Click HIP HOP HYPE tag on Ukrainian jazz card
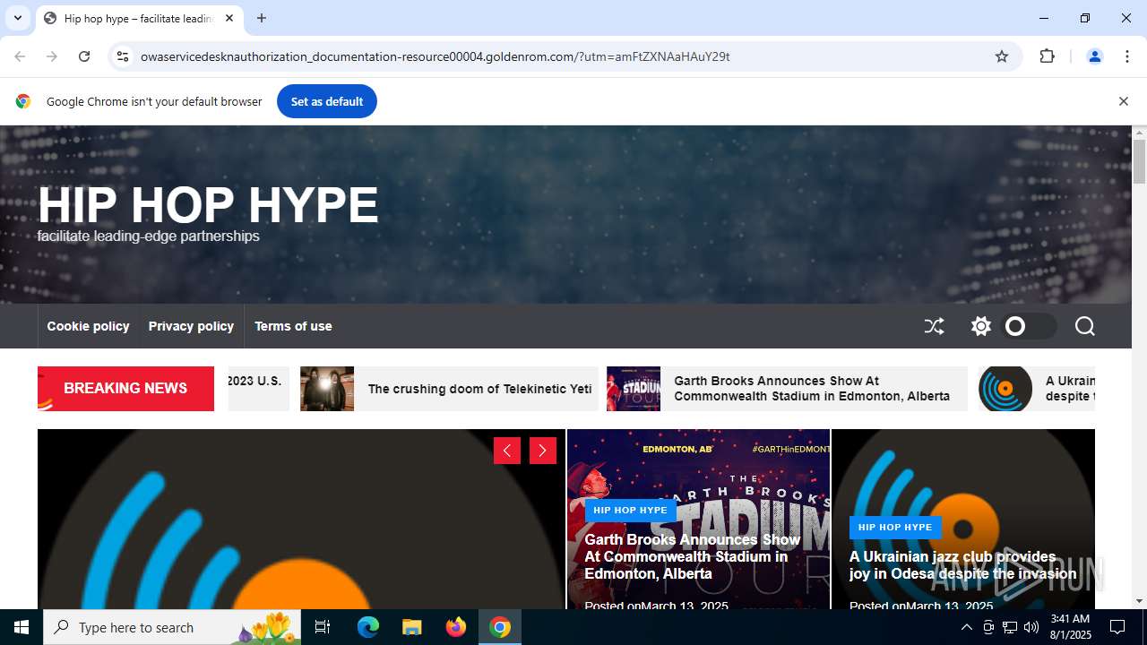Image resolution: width=1147 pixels, height=645 pixels. (x=895, y=527)
